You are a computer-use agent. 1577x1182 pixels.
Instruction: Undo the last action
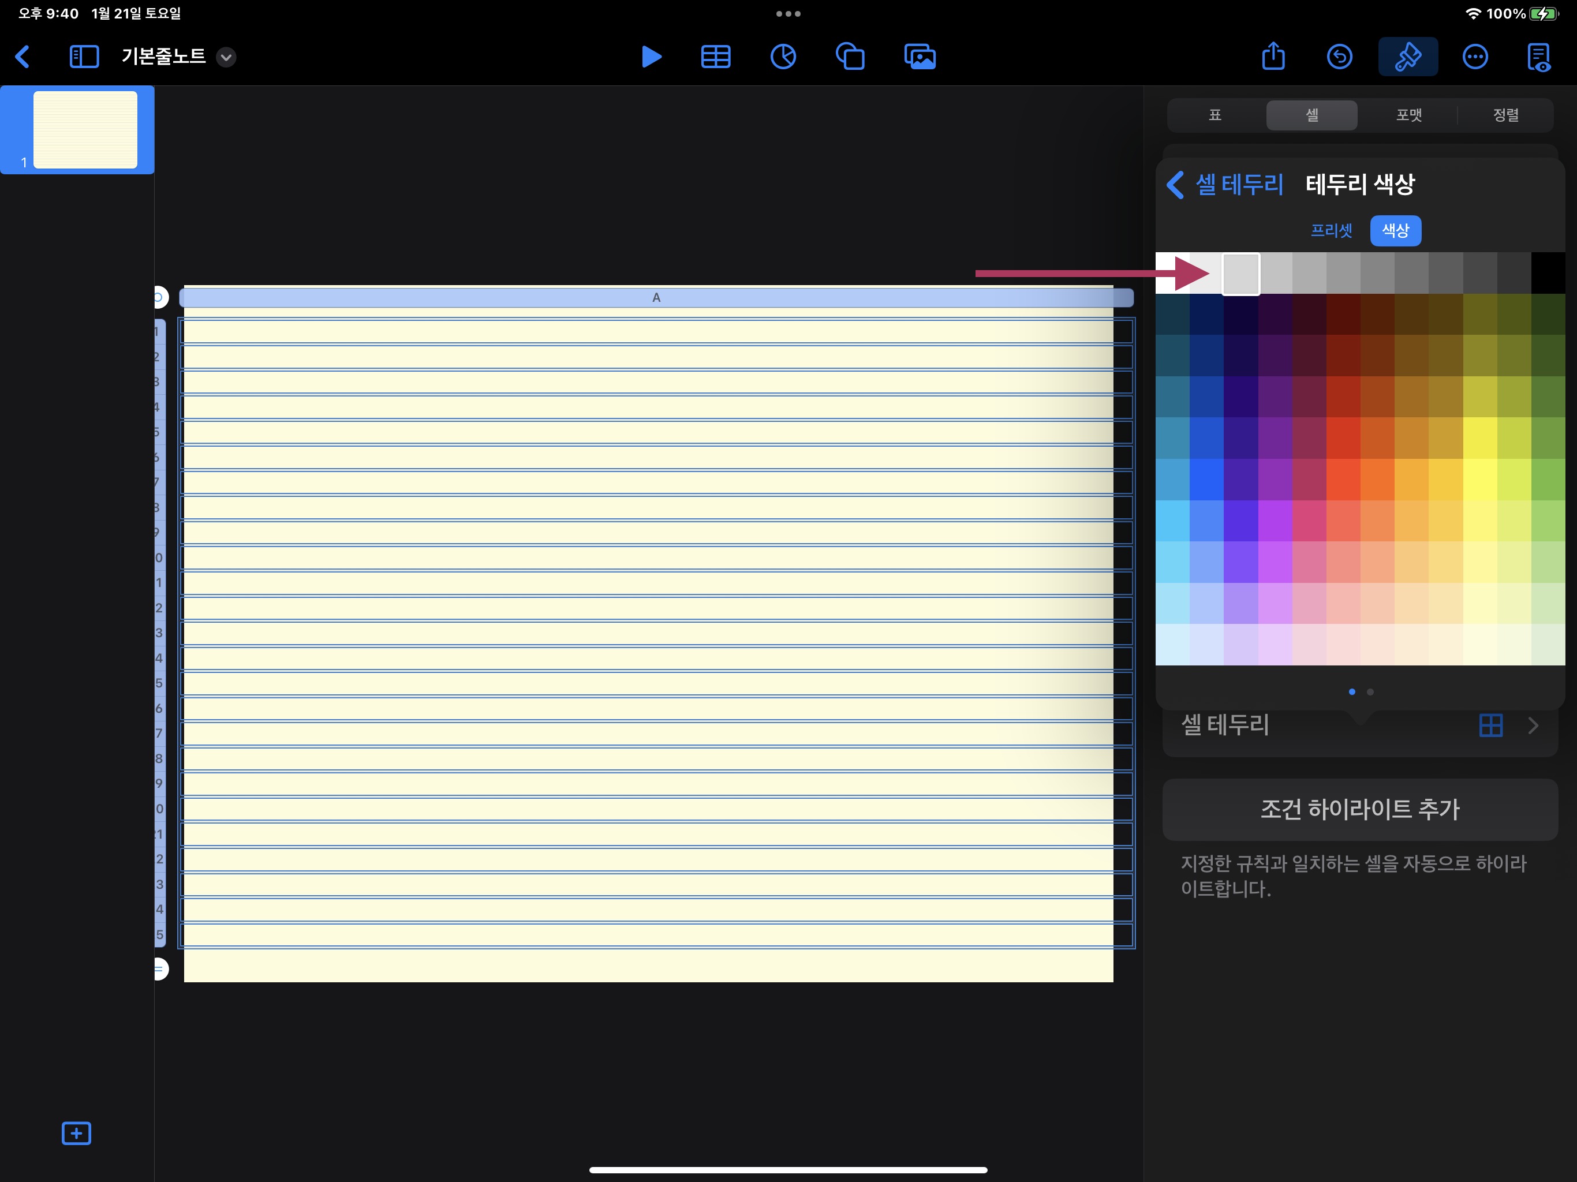[x=1339, y=57]
